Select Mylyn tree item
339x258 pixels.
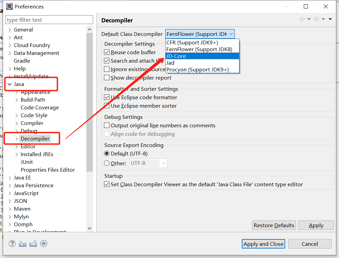(x=21, y=216)
